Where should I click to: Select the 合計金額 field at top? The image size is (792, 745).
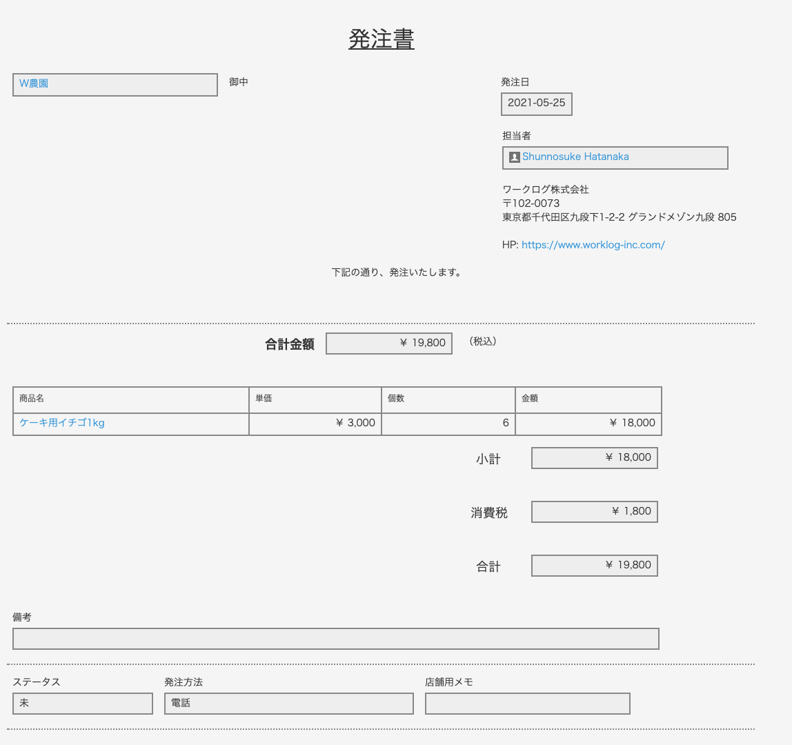click(x=388, y=343)
